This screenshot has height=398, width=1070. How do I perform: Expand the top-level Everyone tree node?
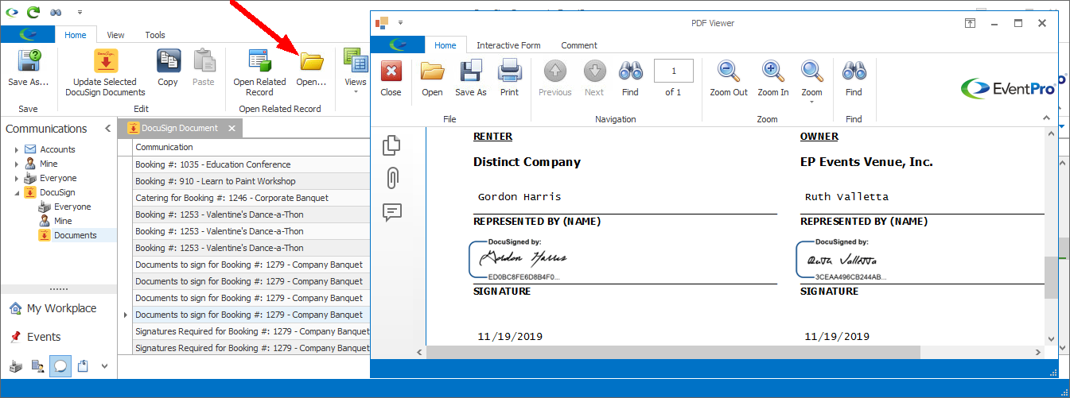[x=17, y=178]
